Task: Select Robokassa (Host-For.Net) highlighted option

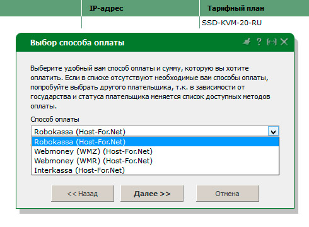Action: click(155, 142)
